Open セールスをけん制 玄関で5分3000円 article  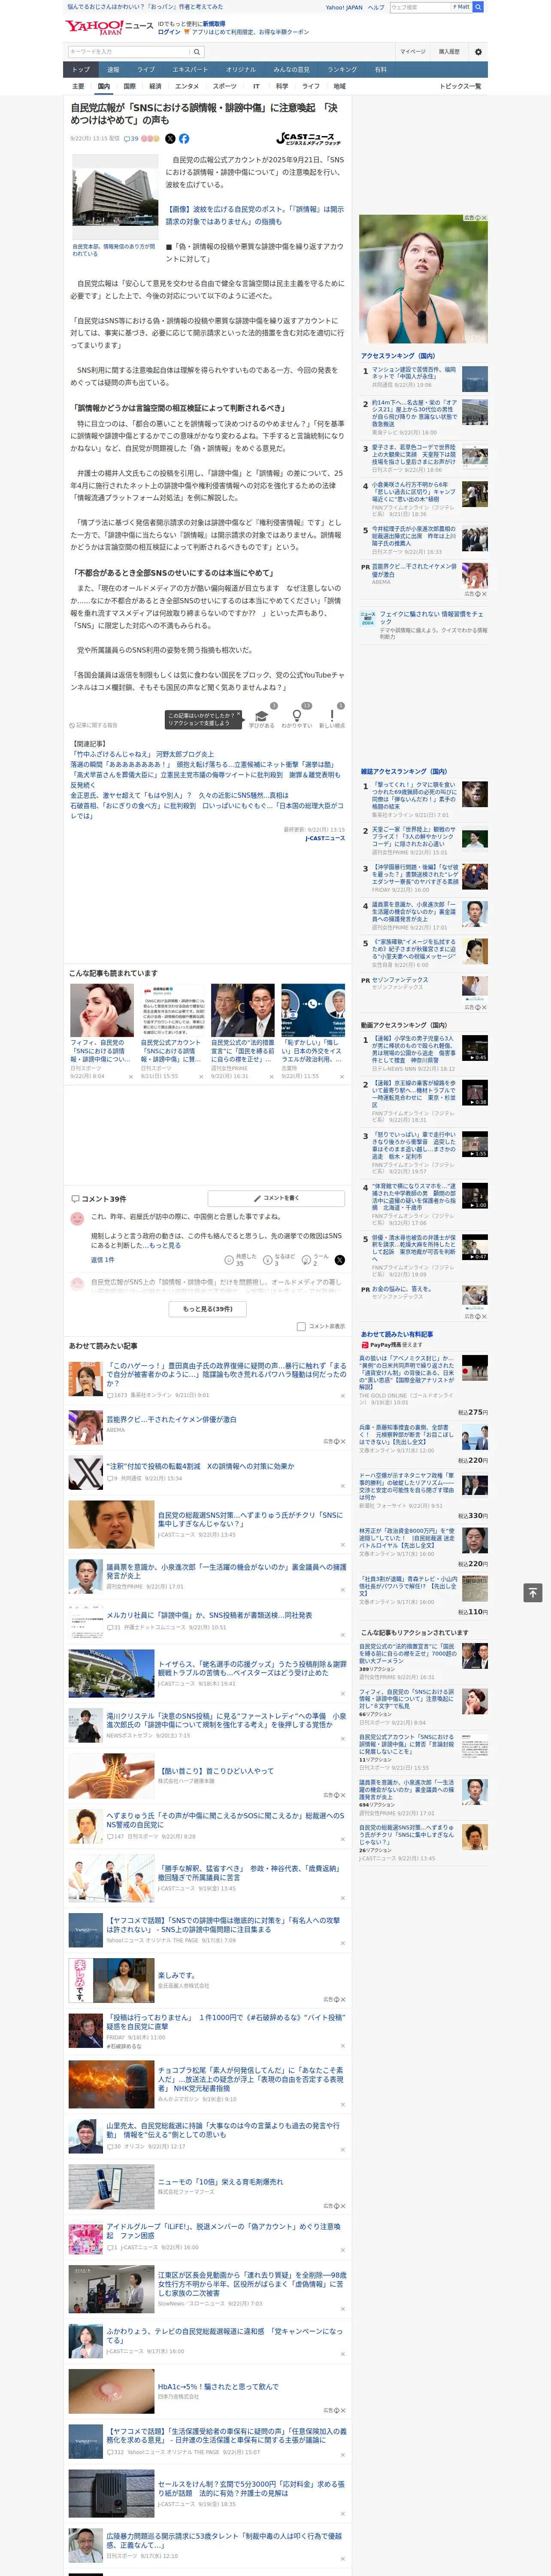tap(250, 2488)
